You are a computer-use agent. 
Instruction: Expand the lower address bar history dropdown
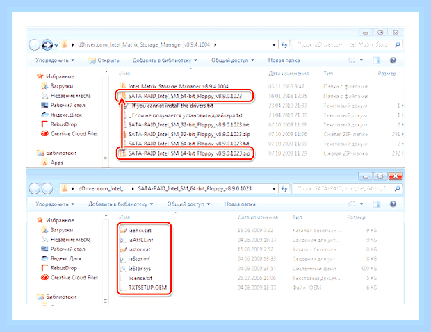click(274, 189)
